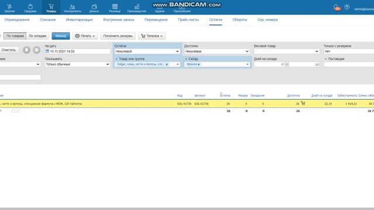Open the Остатки tab
374x210 pixels.
tap(216, 20)
